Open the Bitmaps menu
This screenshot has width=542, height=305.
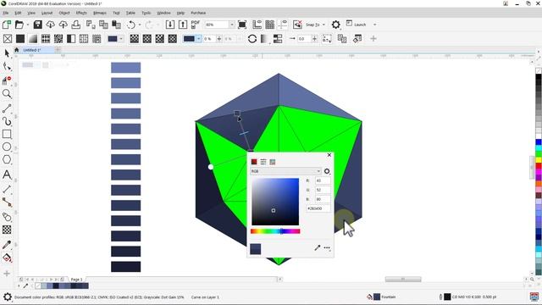[100, 13]
